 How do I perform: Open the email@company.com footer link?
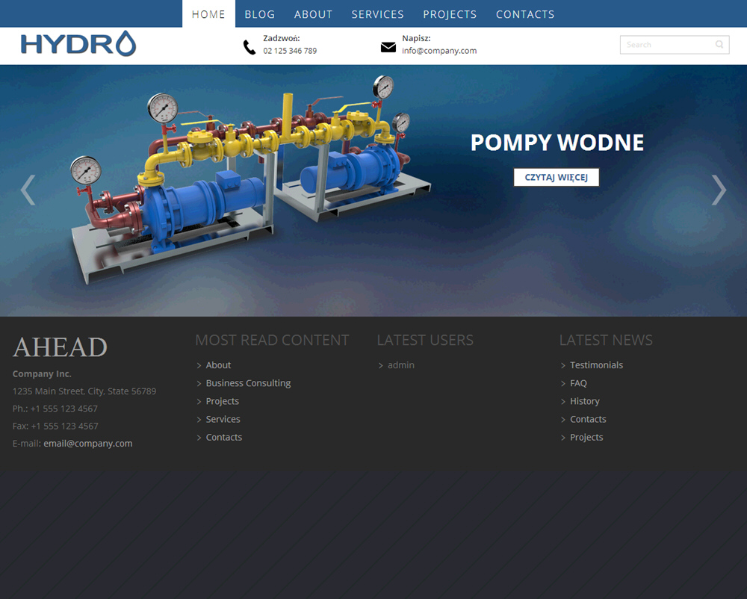tap(87, 443)
